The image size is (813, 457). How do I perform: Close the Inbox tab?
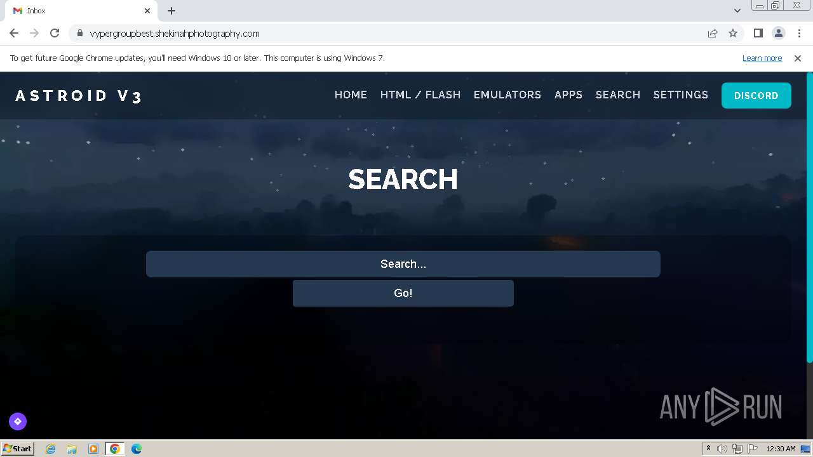tap(147, 11)
